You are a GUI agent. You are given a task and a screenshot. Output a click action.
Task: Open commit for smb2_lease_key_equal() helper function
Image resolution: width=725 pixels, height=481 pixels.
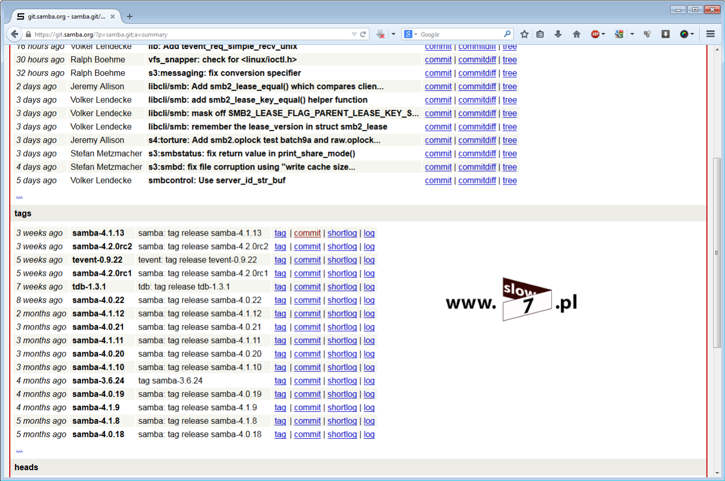pyautogui.click(x=438, y=100)
